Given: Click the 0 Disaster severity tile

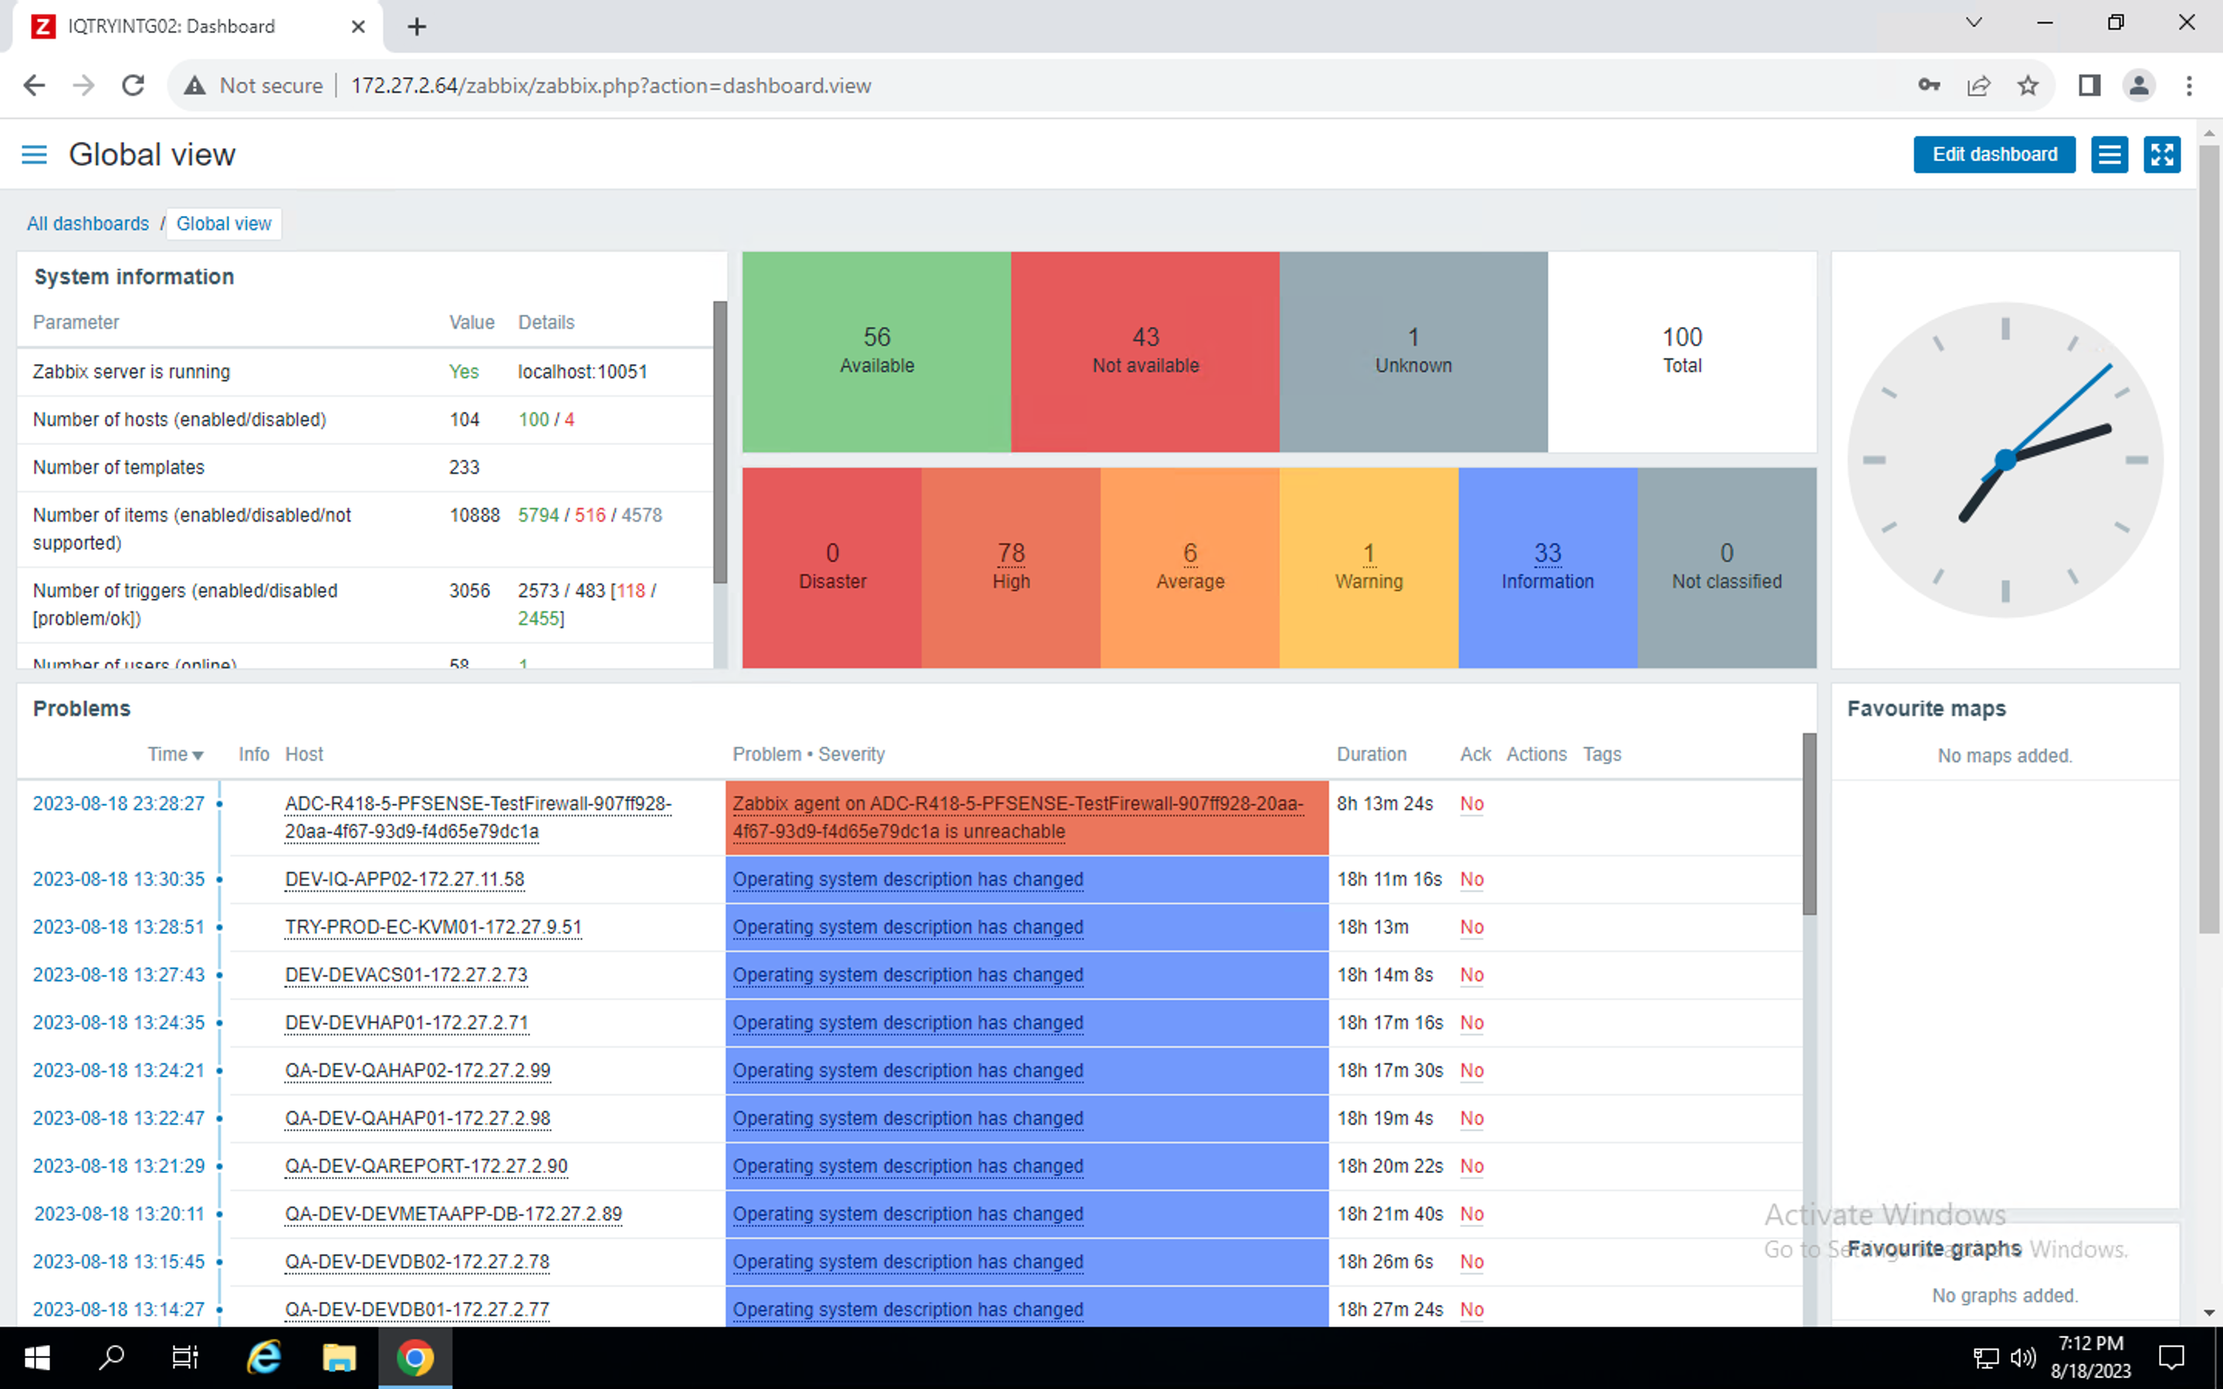Looking at the screenshot, I should [x=831, y=567].
